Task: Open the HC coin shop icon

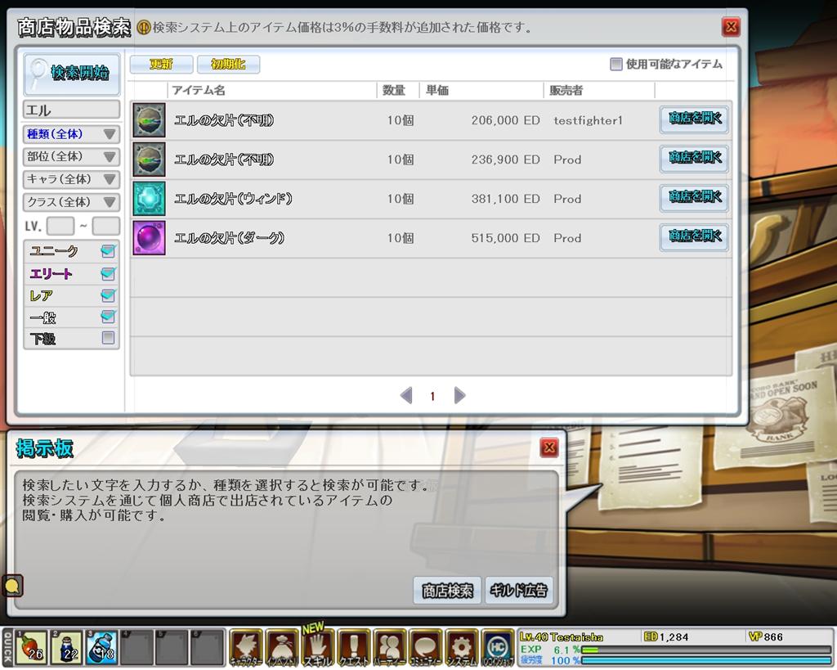Action: (498, 648)
